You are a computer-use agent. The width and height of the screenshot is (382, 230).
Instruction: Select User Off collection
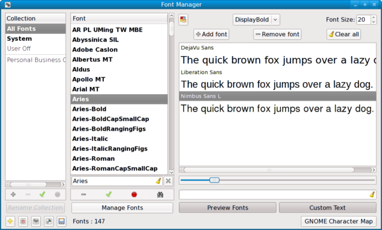[x=36, y=48]
